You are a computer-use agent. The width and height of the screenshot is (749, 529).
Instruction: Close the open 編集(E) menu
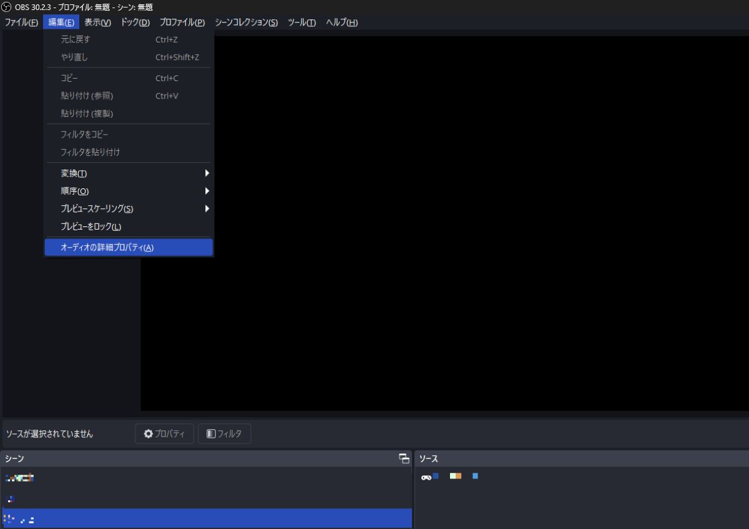[61, 22]
